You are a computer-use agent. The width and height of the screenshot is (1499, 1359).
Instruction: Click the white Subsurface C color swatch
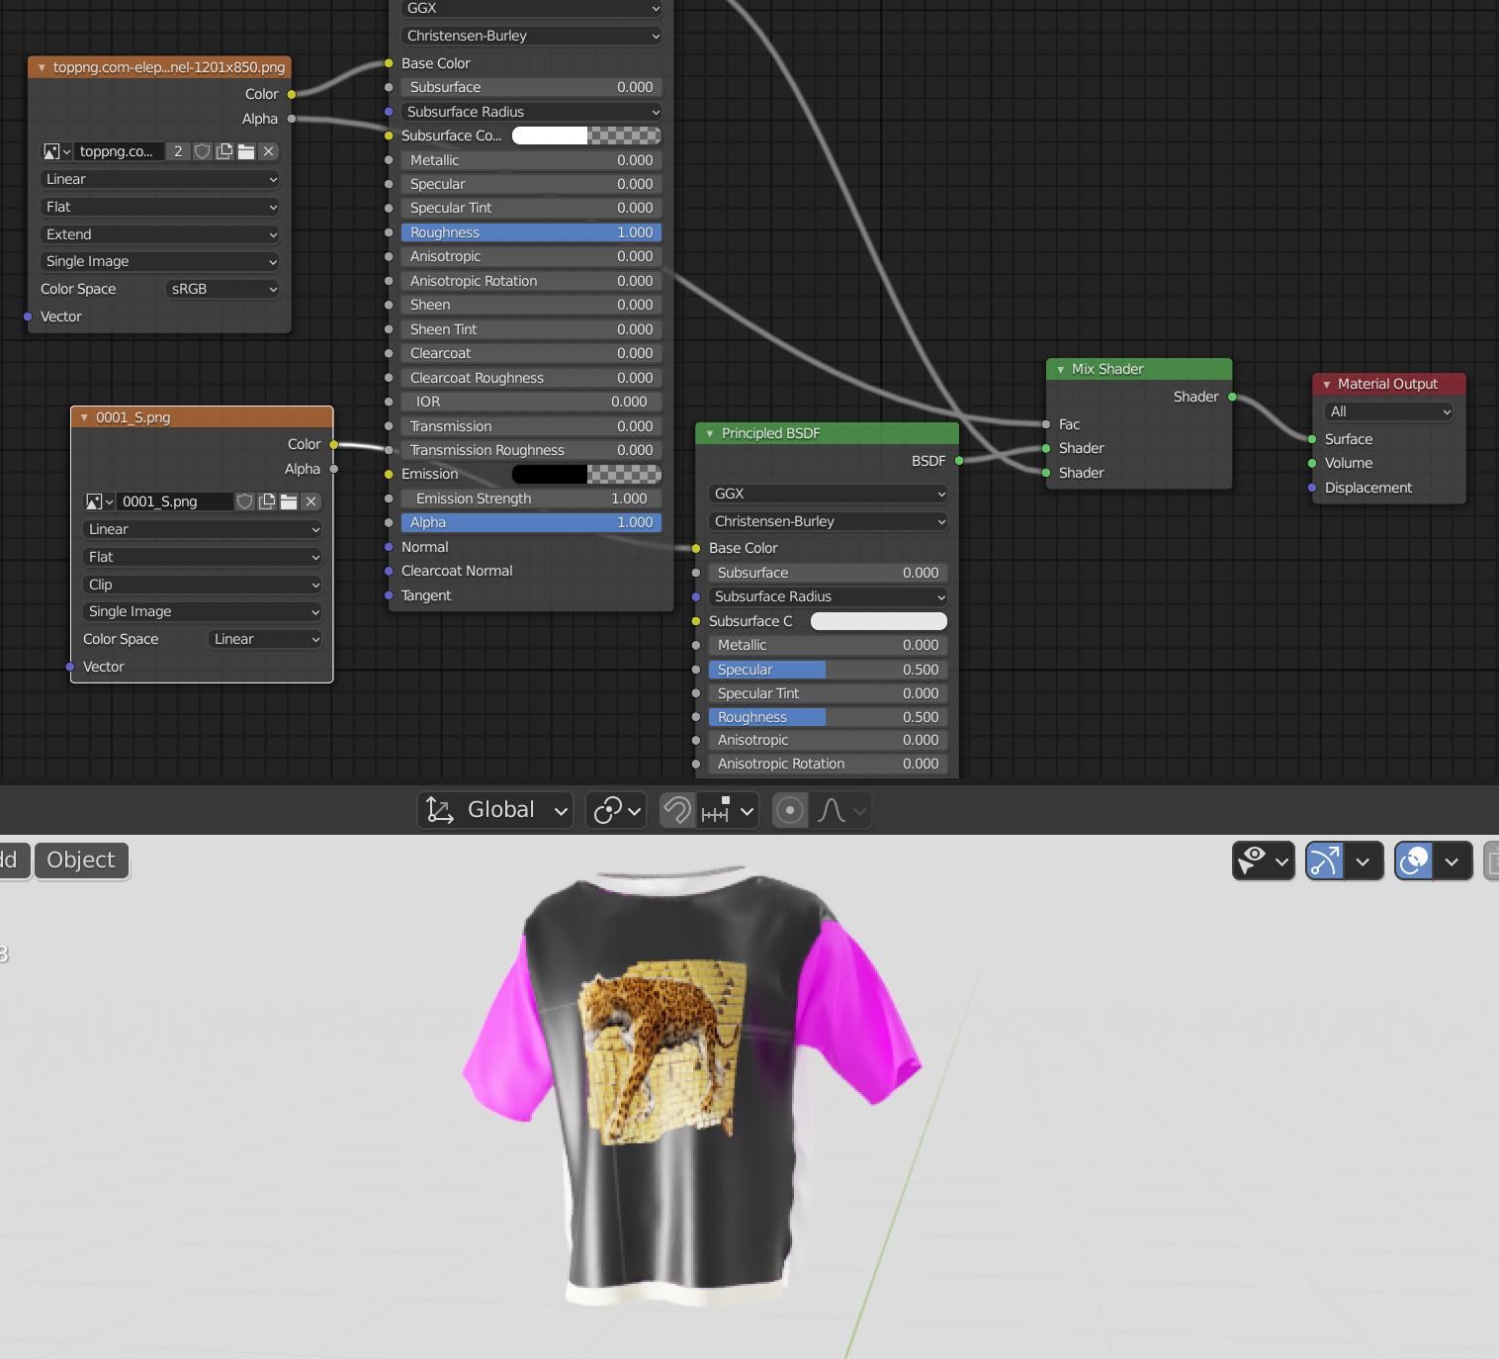[x=879, y=621]
